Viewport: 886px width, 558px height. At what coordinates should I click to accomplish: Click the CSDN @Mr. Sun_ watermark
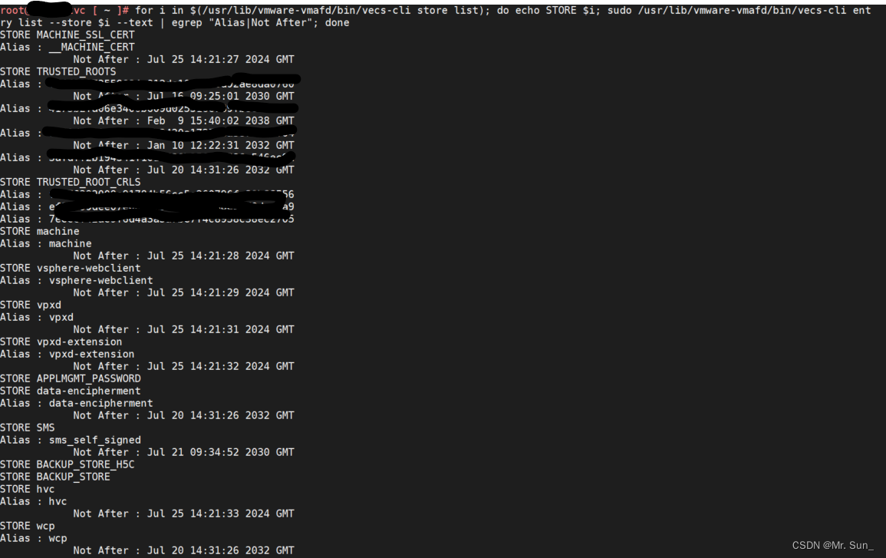(832, 546)
